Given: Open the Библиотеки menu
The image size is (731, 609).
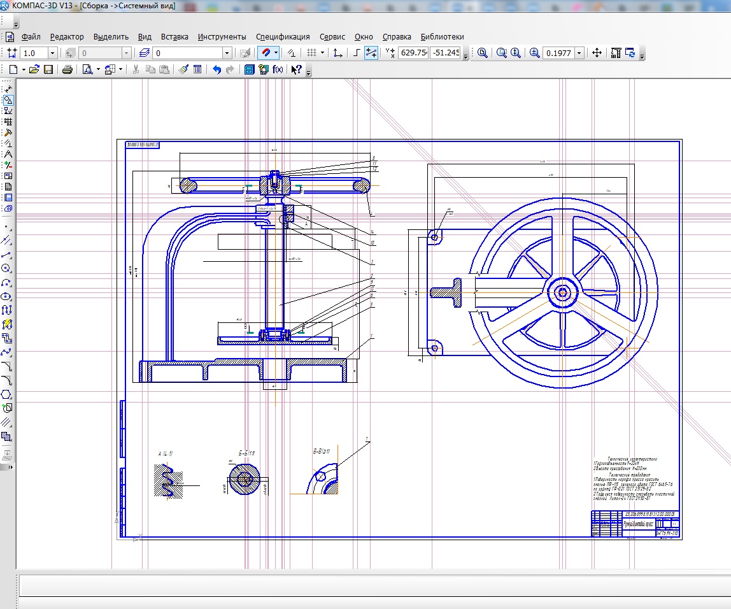Looking at the screenshot, I should tap(442, 37).
